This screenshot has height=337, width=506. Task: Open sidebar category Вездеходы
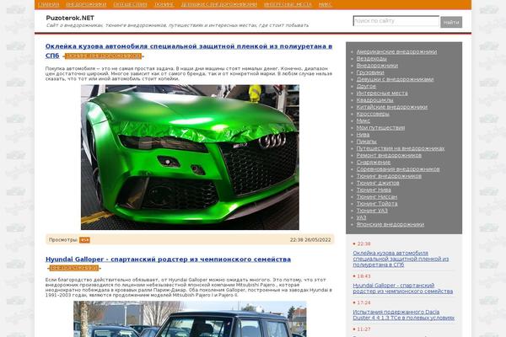click(x=371, y=59)
